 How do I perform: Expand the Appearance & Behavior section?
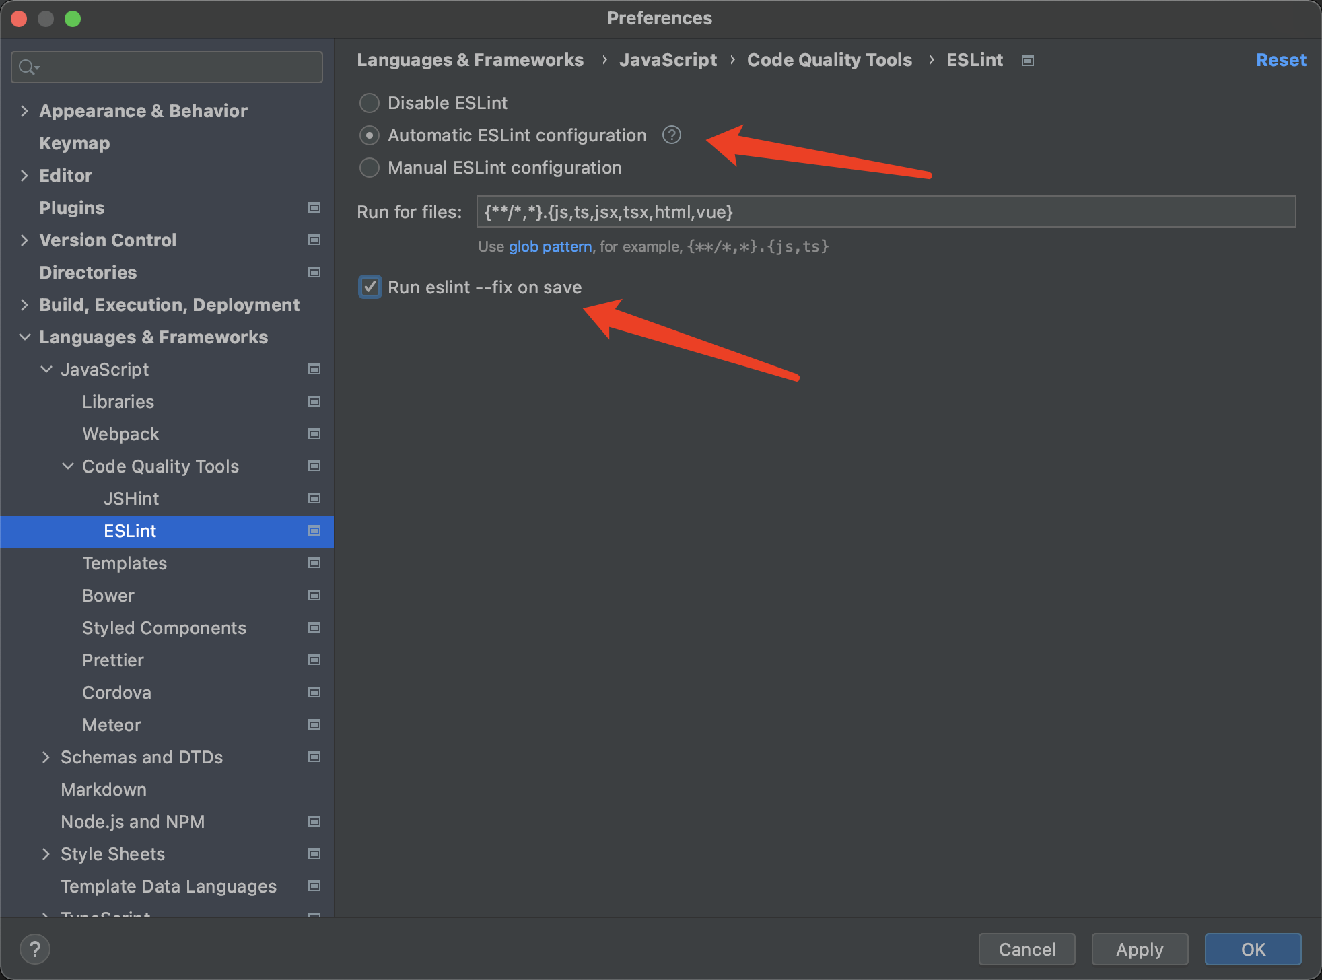click(25, 111)
